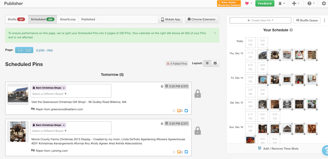This screenshot has height=159, width=328.
Task: Change the 2:20 PM time on Greenwood pin
Action: click(177, 87)
